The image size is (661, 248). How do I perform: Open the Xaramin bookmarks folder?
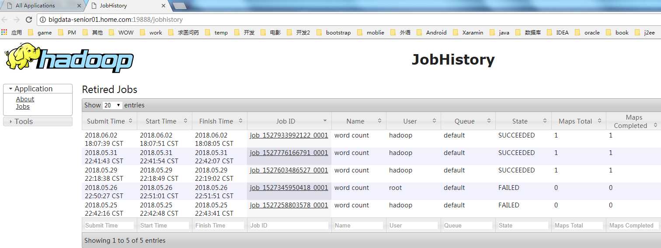point(468,32)
